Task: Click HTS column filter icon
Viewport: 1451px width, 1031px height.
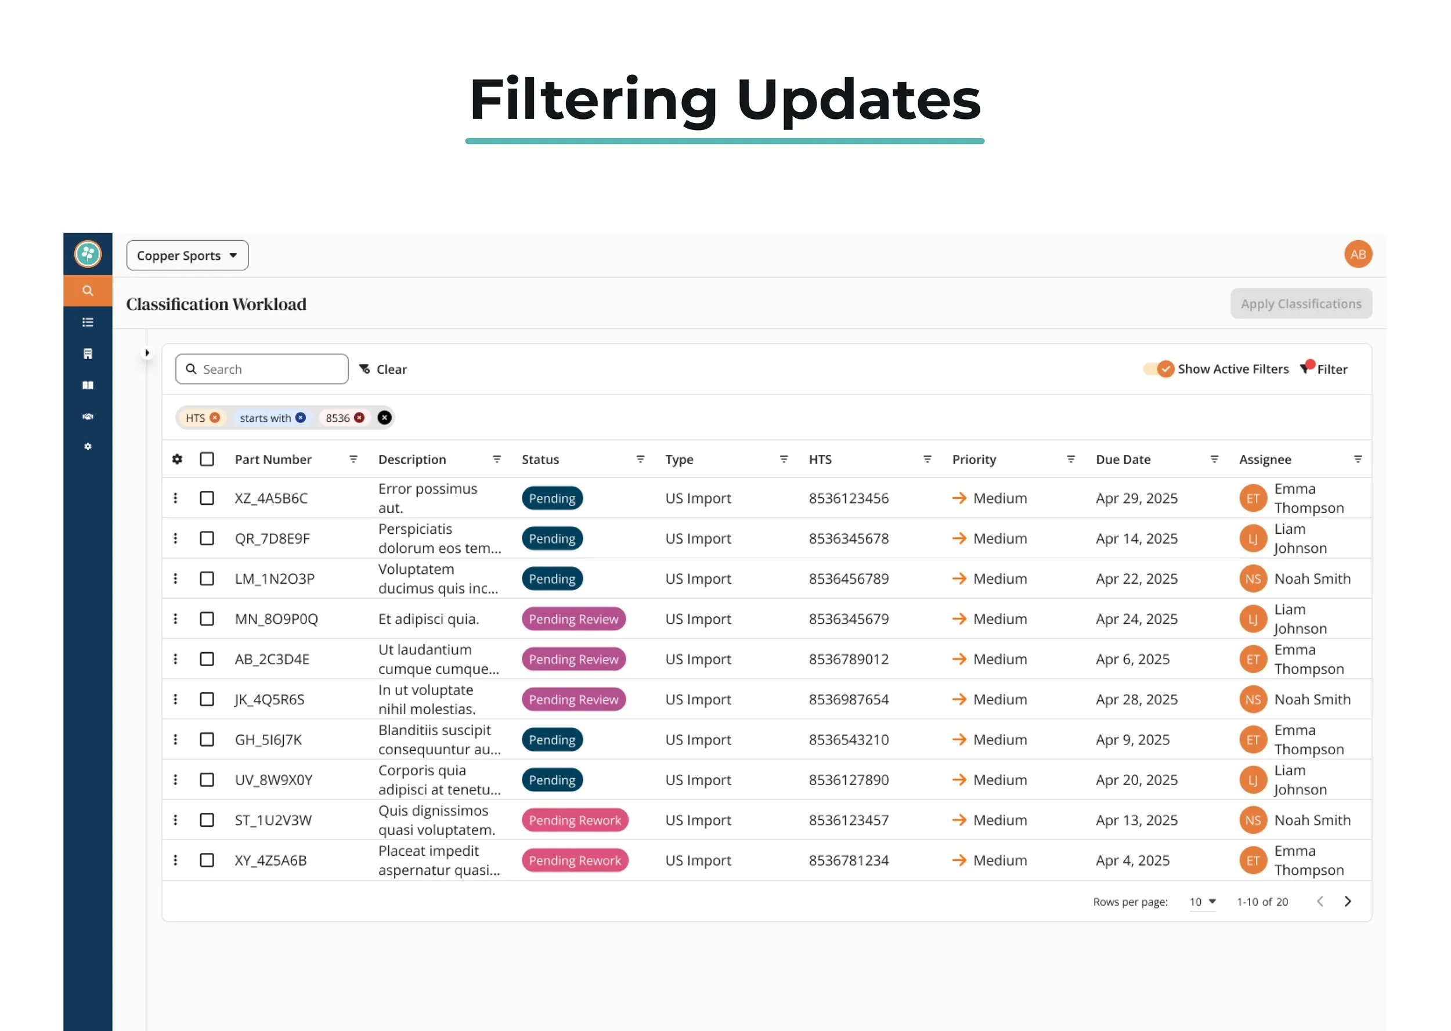Action: point(927,459)
